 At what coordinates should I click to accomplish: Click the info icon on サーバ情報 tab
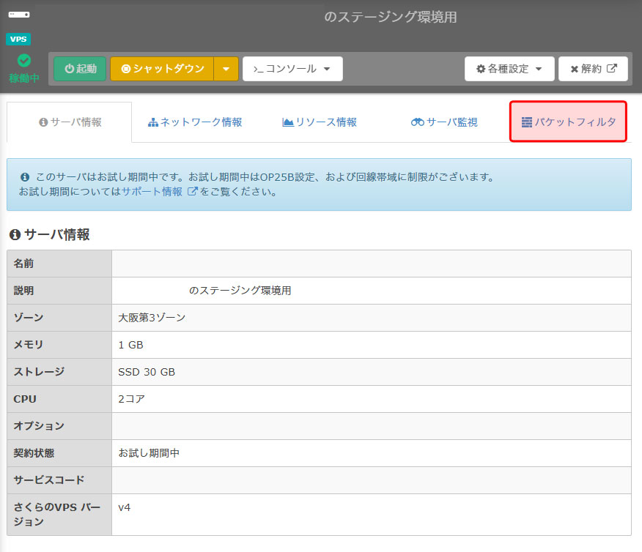pos(43,122)
